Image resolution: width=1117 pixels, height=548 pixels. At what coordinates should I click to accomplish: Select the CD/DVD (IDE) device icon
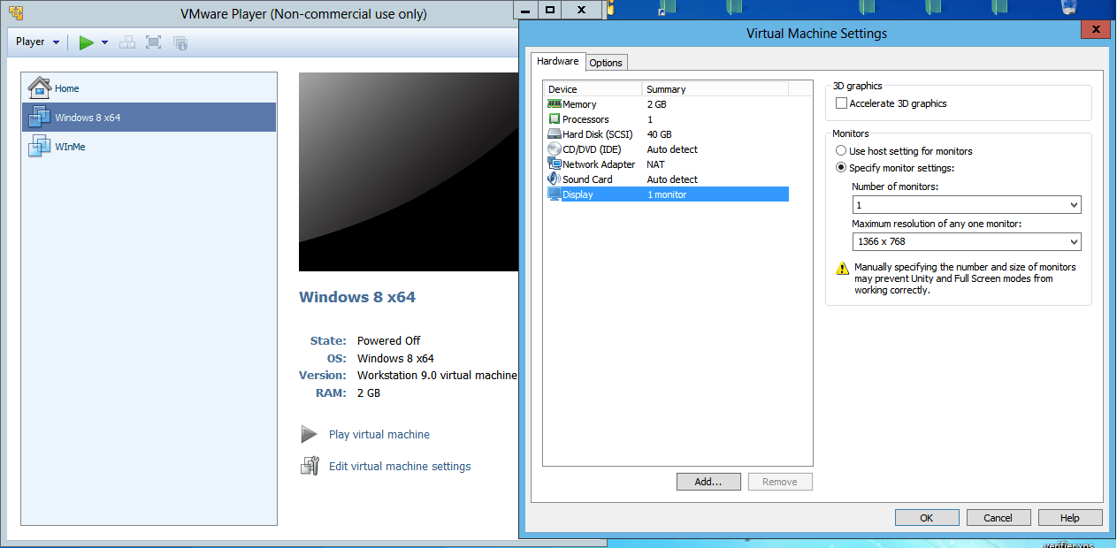click(555, 149)
